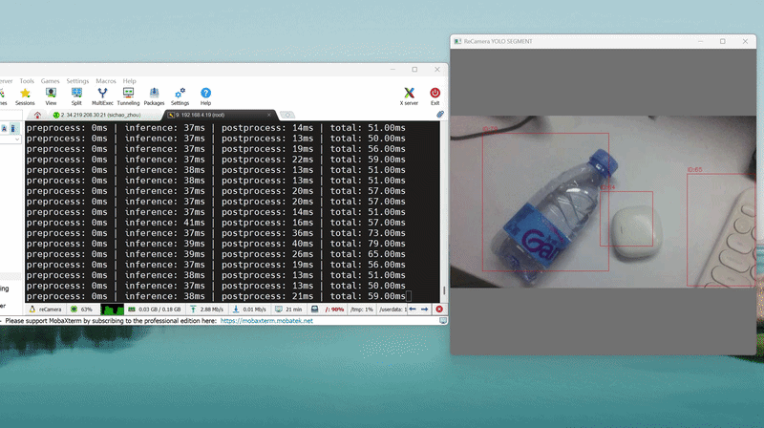Click the monitor icon beside the support message
The image size is (764, 428).
point(442,321)
